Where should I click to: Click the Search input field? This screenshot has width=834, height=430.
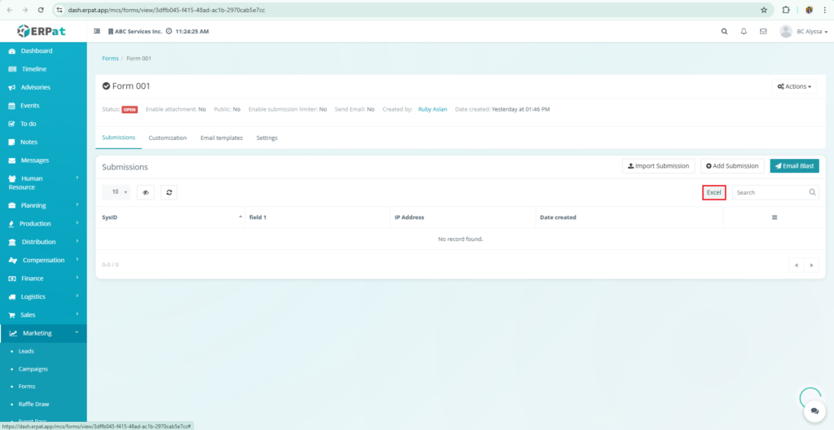[770, 192]
